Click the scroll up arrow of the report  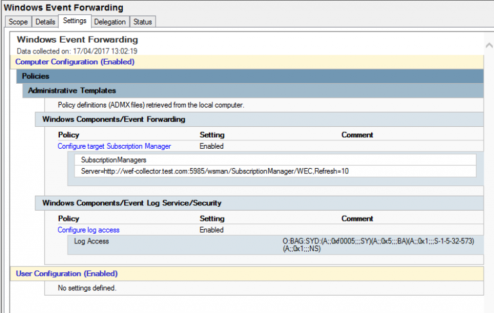489,46
